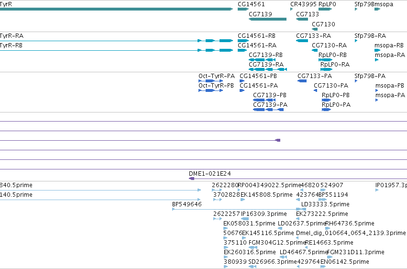Click the EN06142.5prime EST label

(x=344, y=262)
